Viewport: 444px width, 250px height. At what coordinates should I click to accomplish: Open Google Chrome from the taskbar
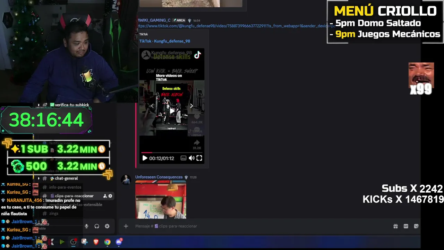pos(107,242)
